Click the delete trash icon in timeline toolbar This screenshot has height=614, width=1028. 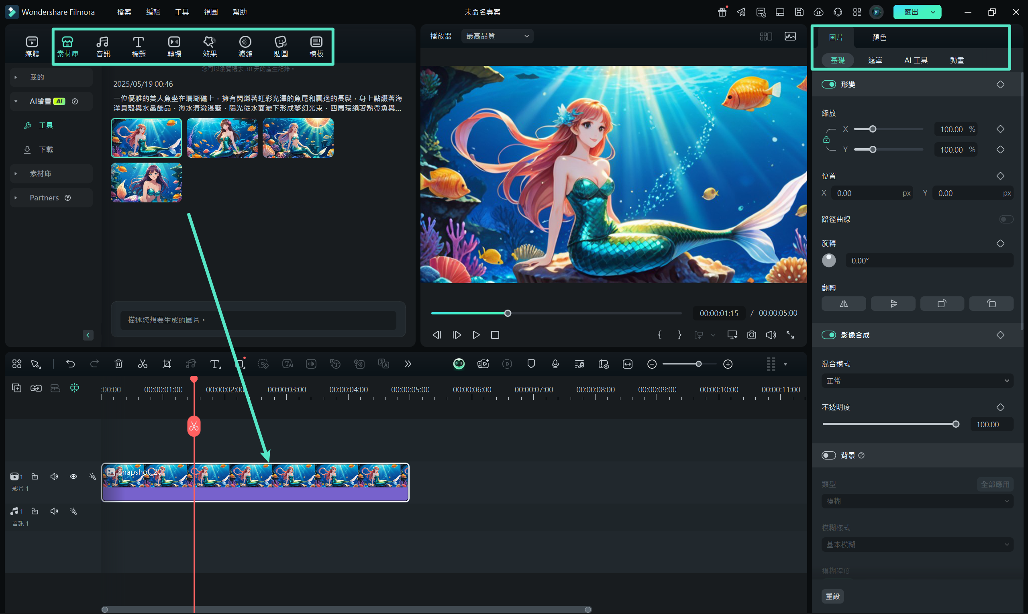pos(119,364)
